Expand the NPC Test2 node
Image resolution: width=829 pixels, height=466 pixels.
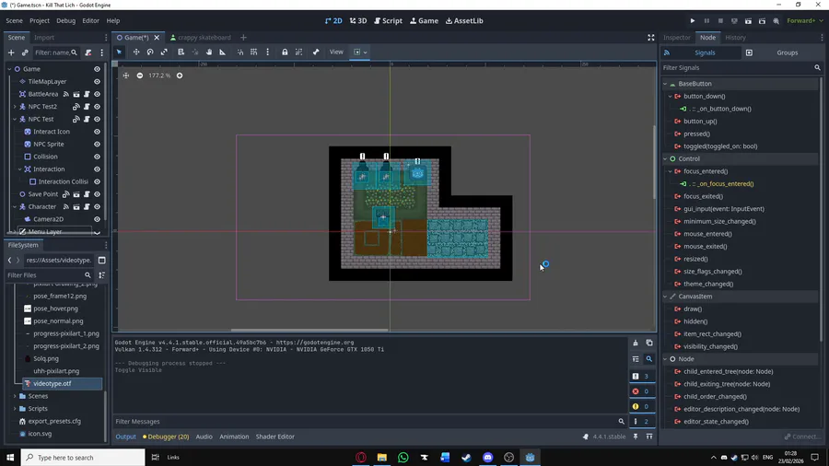pos(15,107)
